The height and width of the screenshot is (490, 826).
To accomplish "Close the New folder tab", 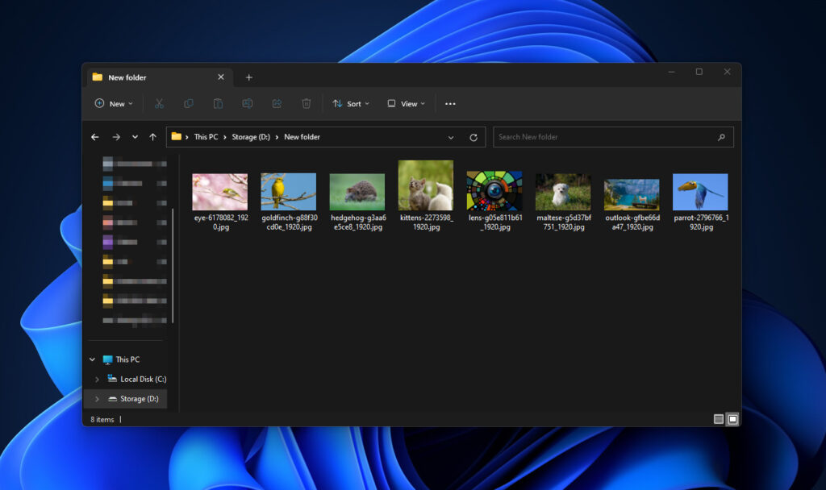I will click(x=221, y=77).
